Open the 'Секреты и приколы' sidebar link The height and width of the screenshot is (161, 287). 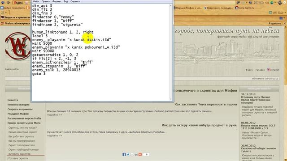20,109
